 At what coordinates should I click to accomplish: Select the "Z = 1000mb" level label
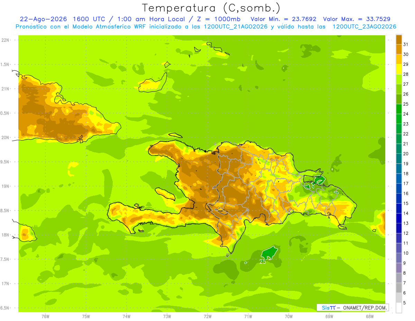[220, 19]
